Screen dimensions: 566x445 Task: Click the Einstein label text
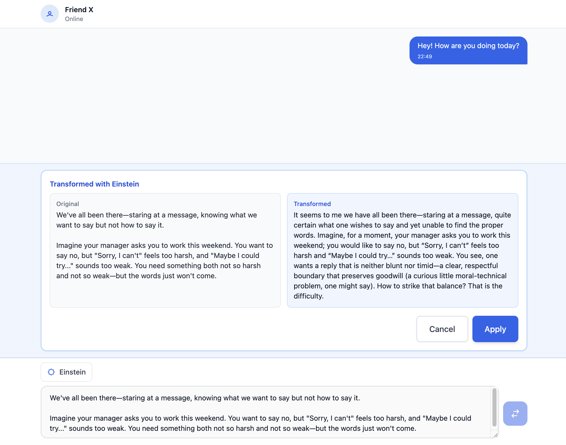tap(73, 372)
